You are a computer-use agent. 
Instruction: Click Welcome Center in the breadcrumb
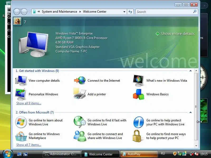click(95, 12)
